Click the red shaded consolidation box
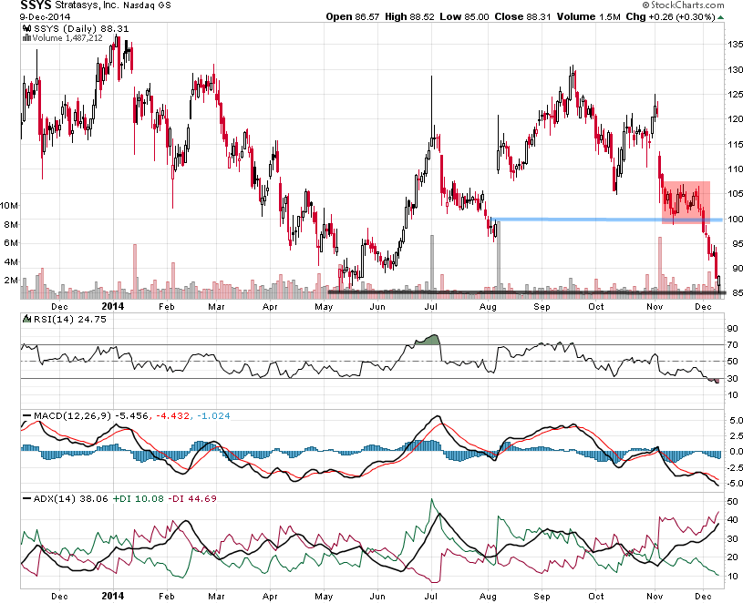The image size is (743, 603). click(686, 201)
